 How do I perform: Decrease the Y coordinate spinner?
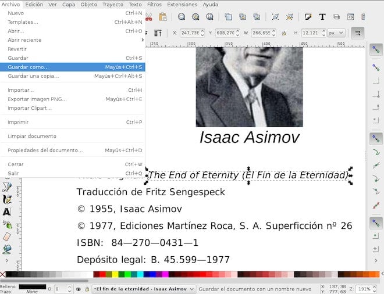[237, 35]
